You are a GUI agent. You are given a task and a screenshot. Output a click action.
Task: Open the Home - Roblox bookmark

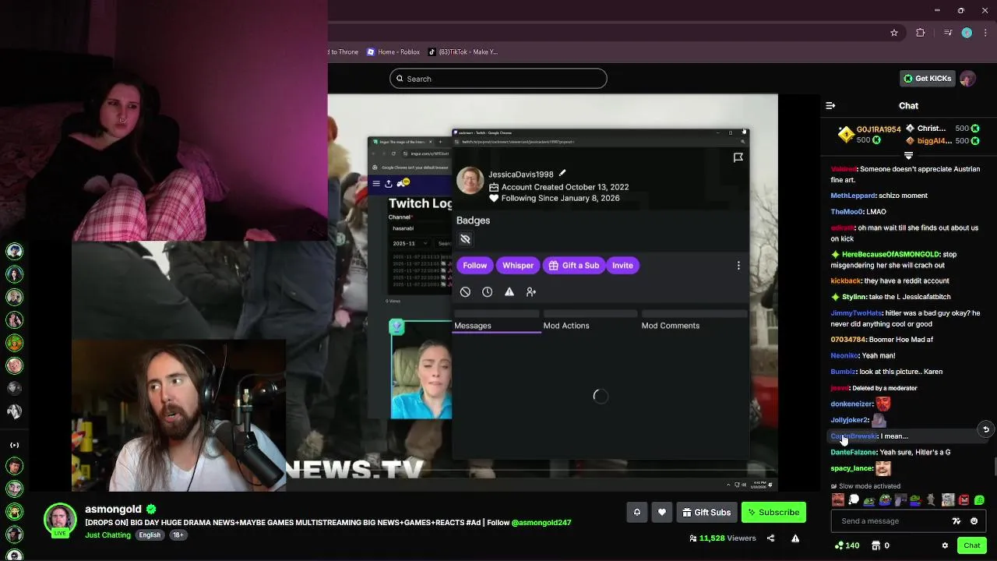pyautogui.click(x=393, y=52)
